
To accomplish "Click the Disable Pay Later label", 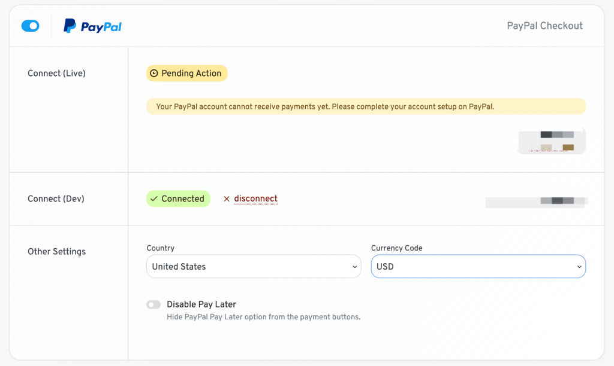I will pyautogui.click(x=201, y=304).
